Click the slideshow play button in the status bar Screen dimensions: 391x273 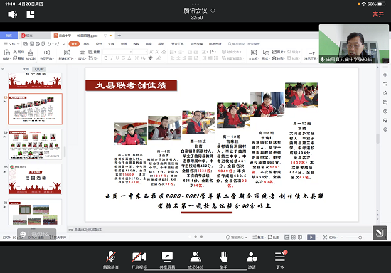[311, 237]
